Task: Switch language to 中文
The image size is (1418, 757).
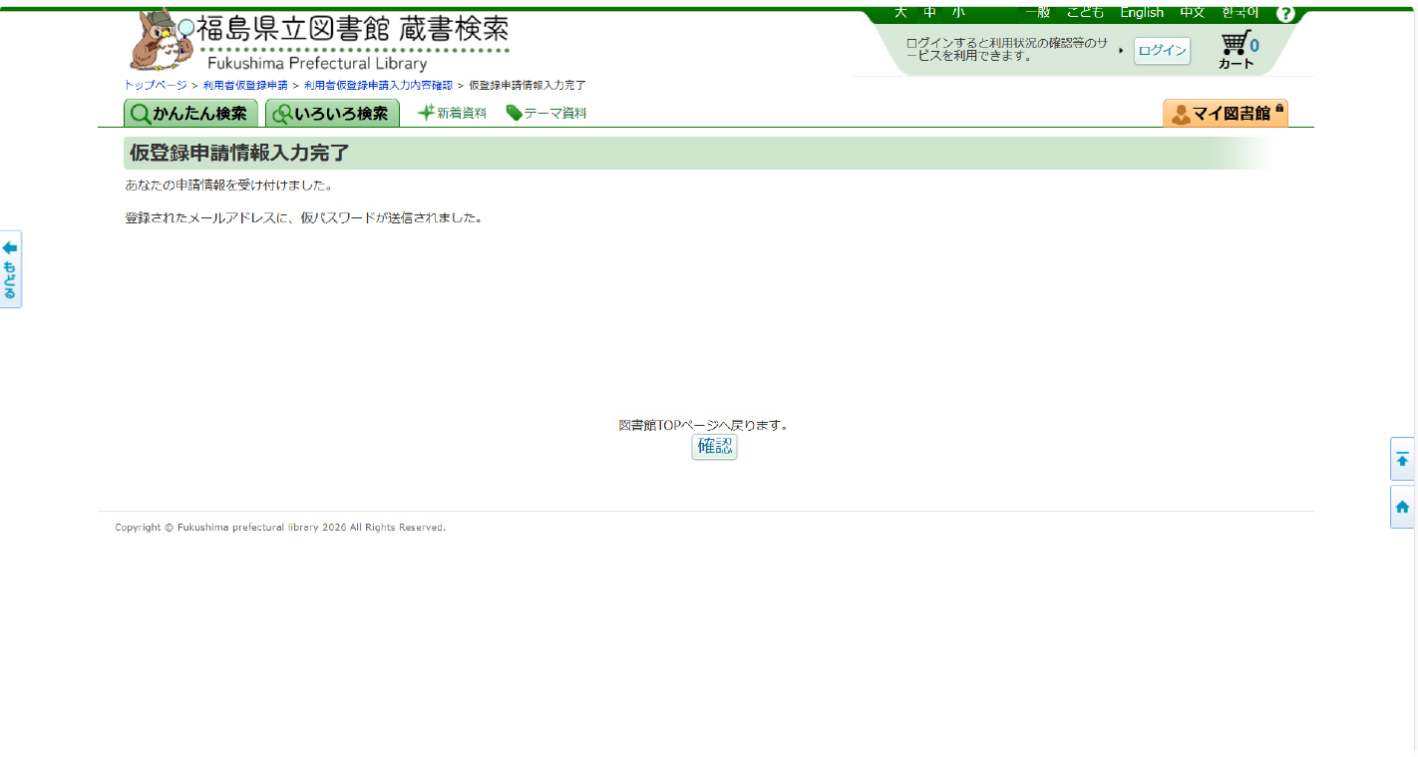Action: pos(1192,12)
